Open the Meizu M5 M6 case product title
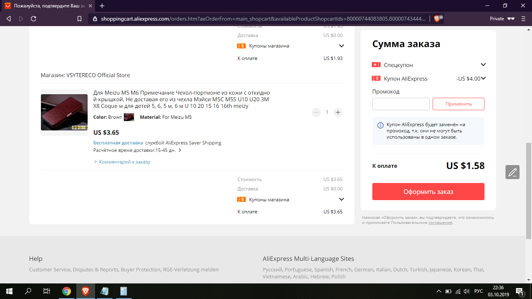Image resolution: width=532 pixels, height=299 pixels. point(181,99)
